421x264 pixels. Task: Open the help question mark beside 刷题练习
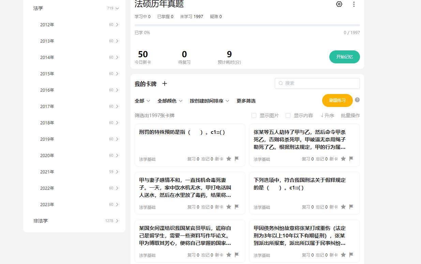coord(357,100)
